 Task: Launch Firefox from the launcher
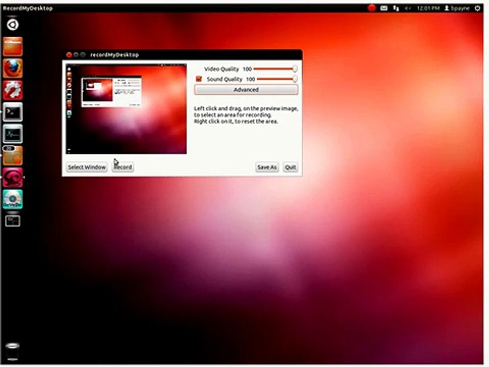click(13, 68)
